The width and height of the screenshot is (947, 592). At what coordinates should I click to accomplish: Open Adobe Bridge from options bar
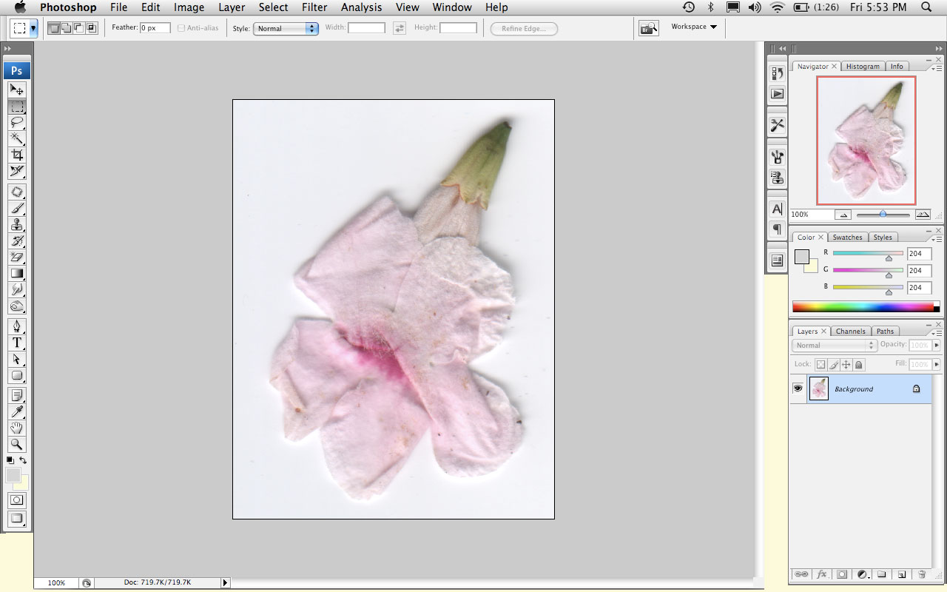(x=648, y=28)
